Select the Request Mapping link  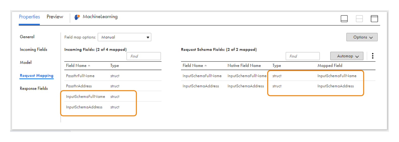[37, 76]
